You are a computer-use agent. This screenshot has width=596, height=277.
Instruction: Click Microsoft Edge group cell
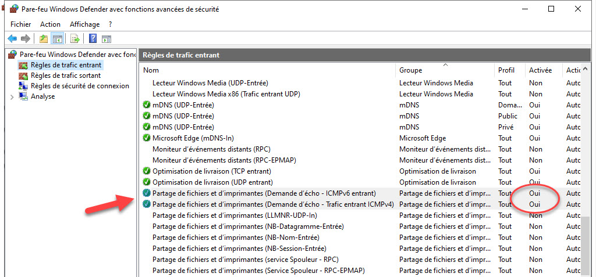423,138
